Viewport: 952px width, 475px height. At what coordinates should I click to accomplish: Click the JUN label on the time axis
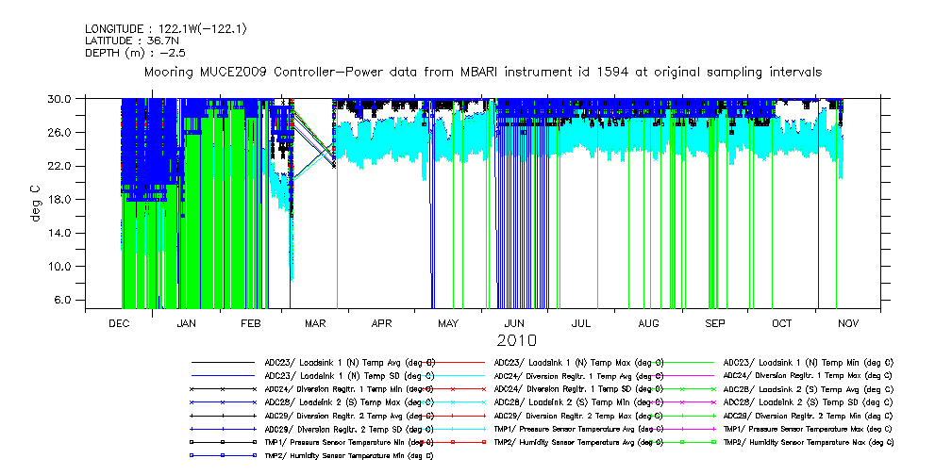tap(515, 322)
